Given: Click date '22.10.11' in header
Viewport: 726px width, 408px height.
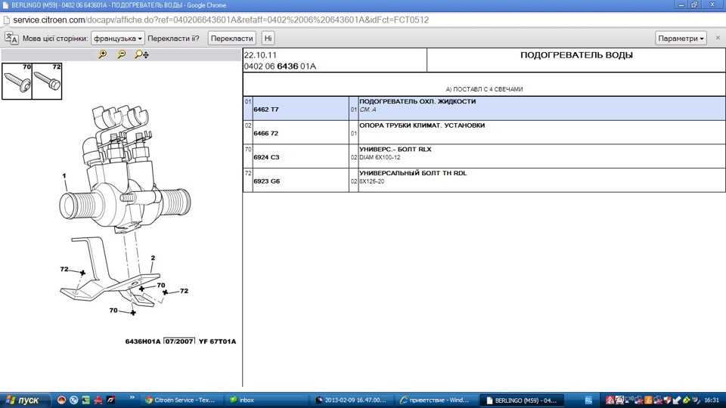Looking at the screenshot, I should (260, 55).
